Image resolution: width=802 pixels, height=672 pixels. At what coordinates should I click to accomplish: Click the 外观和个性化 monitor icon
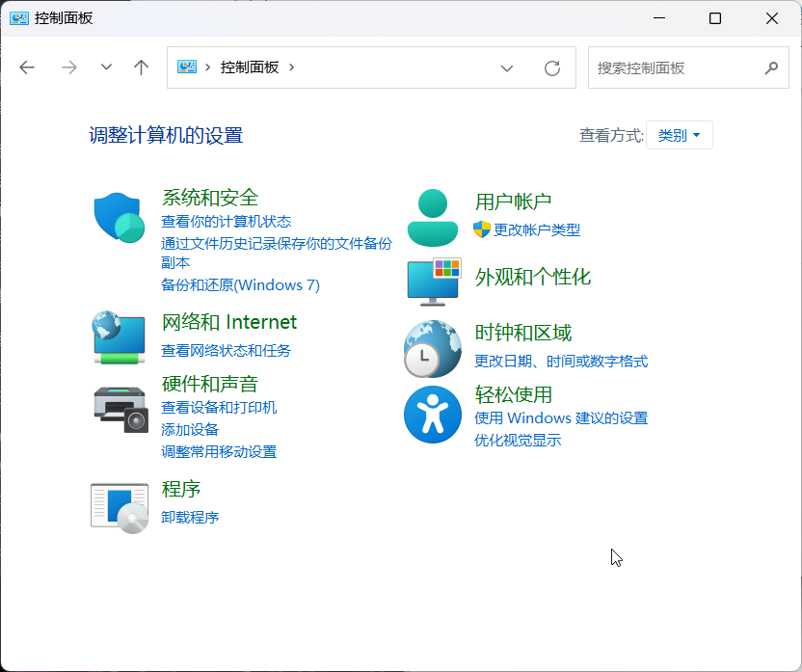[x=432, y=281]
